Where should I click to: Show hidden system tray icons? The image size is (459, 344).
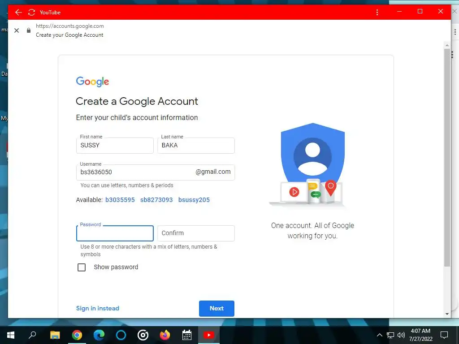click(x=379, y=335)
